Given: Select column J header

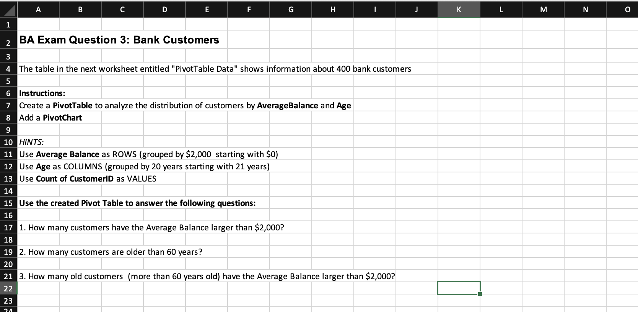Looking at the screenshot, I should [417, 10].
